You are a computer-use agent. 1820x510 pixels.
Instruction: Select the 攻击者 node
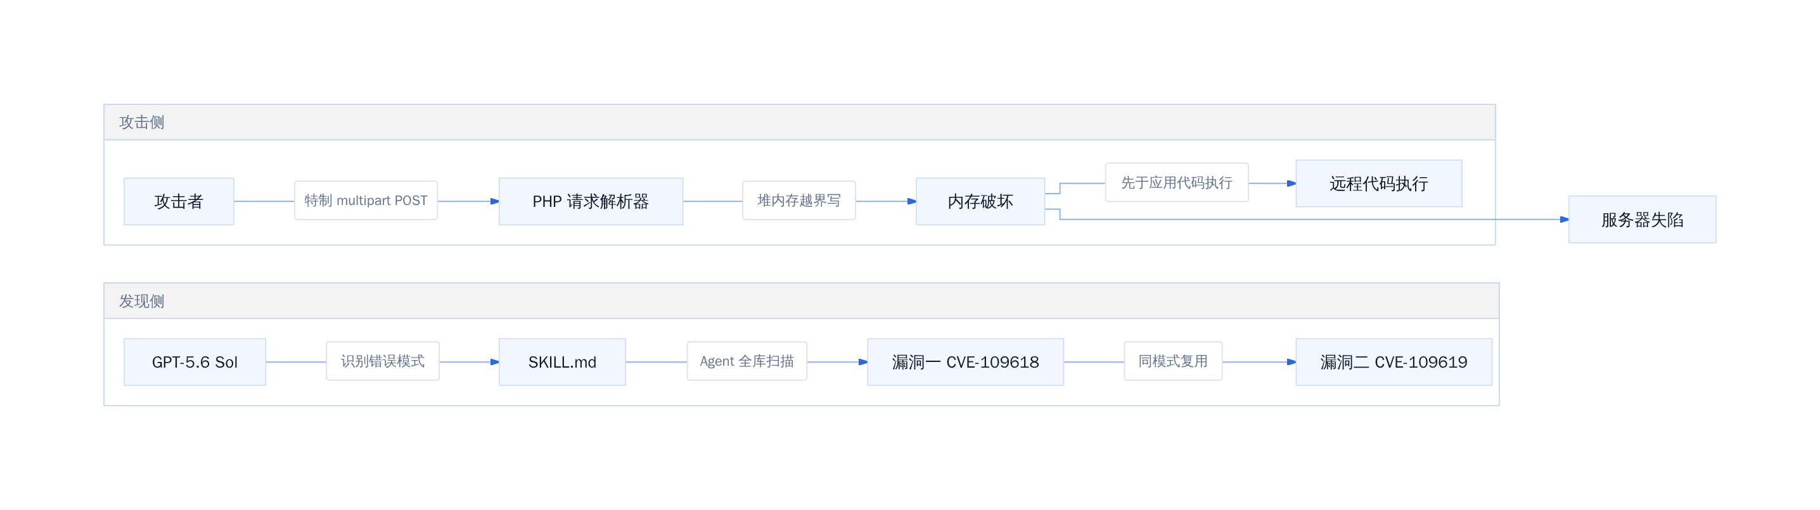(x=179, y=201)
